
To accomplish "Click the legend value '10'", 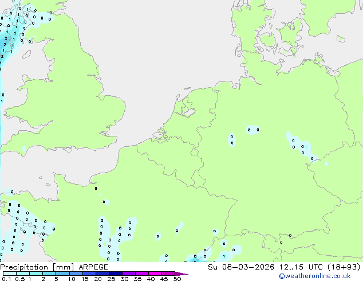I will (72, 279).
